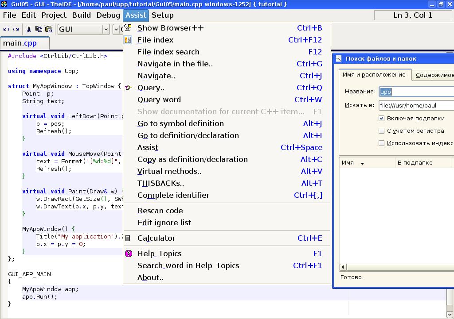Click the 'Название' search name field
Image resolution: width=454 pixels, height=319 pixels.
(x=416, y=92)
